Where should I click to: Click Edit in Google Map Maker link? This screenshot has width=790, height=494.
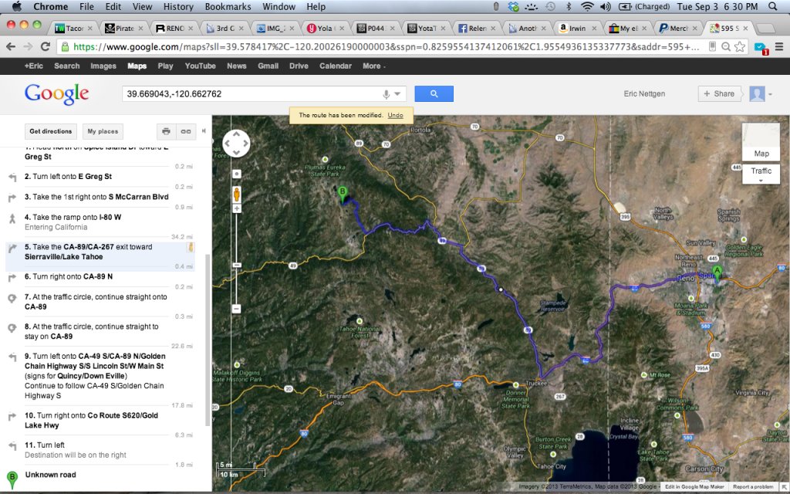pyautogui.click(x=694, y=487)
